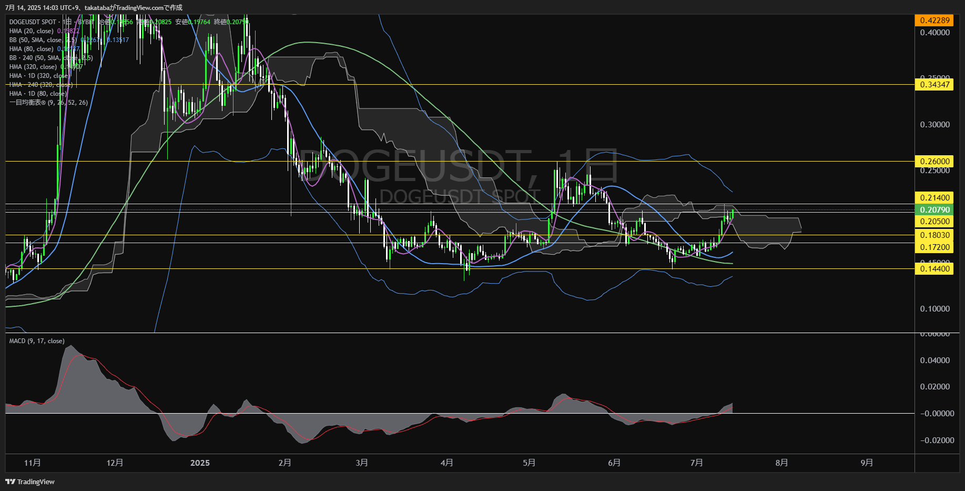Click the 7月 time axis label
The height and width of the screenshot is (491, 965).
coord(697,463)
